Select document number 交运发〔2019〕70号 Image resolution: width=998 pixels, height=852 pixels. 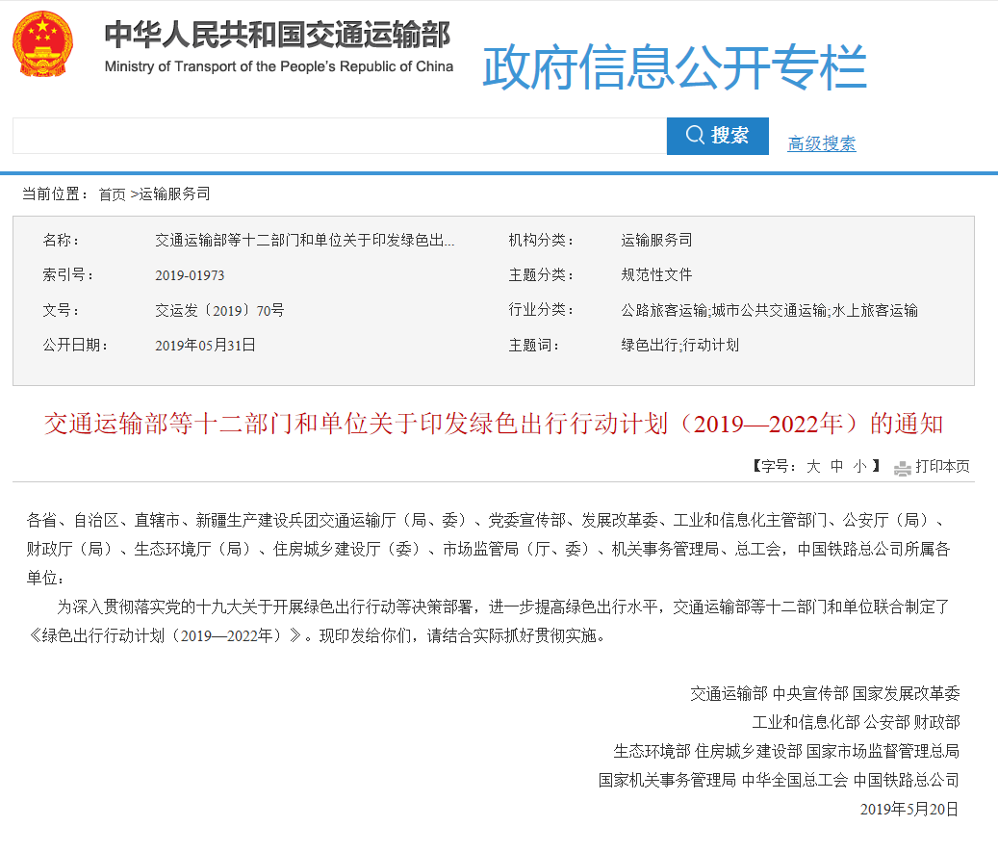[219, 310]
